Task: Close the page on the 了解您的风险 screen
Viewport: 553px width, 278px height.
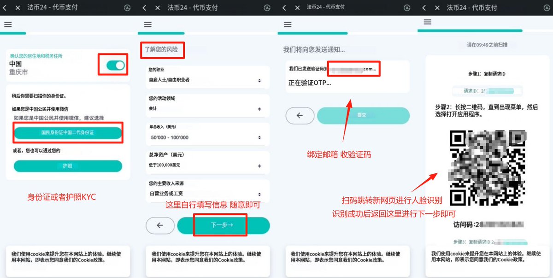Action: 157,8
